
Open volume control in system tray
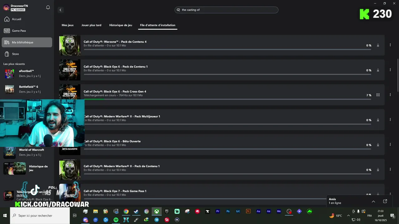358,220
